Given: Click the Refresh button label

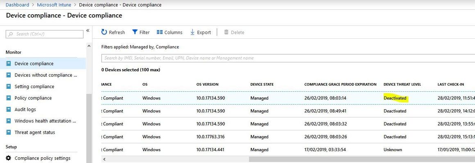Looking at the screenshot, I should pyautogui.click(x=117, y=32).
